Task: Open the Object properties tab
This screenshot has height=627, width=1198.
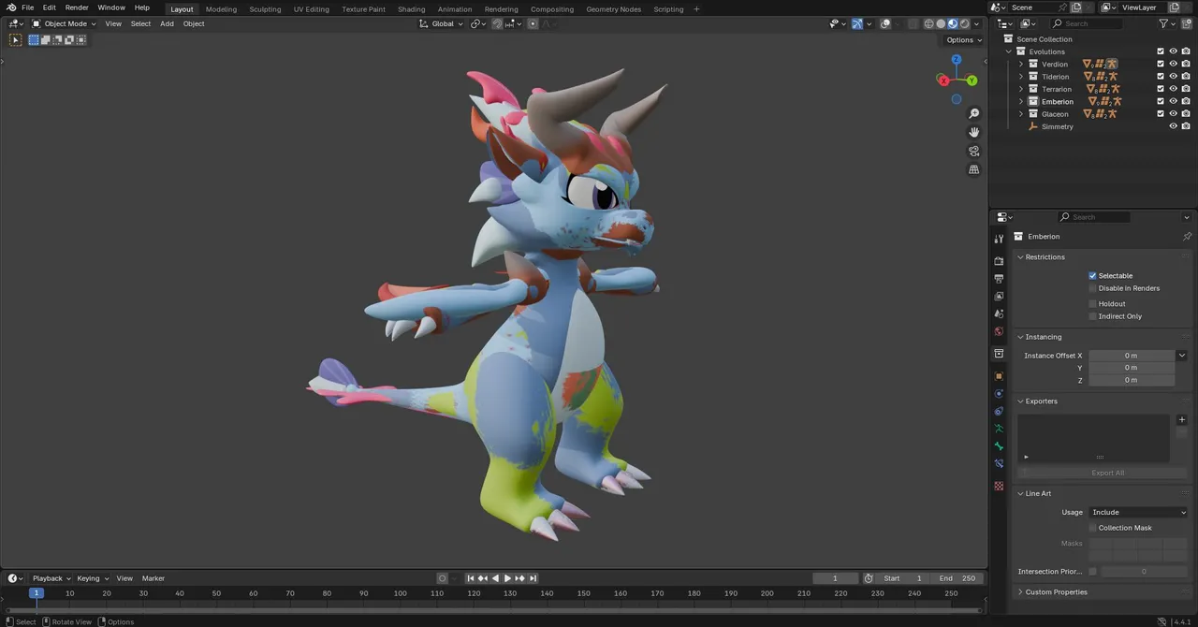Action: (999, 376)
